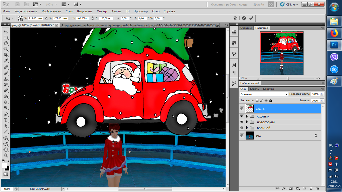This screenshot has height=192, width=342.
Task: Select the Lasso tool
Action: click(x=6, y=43)
